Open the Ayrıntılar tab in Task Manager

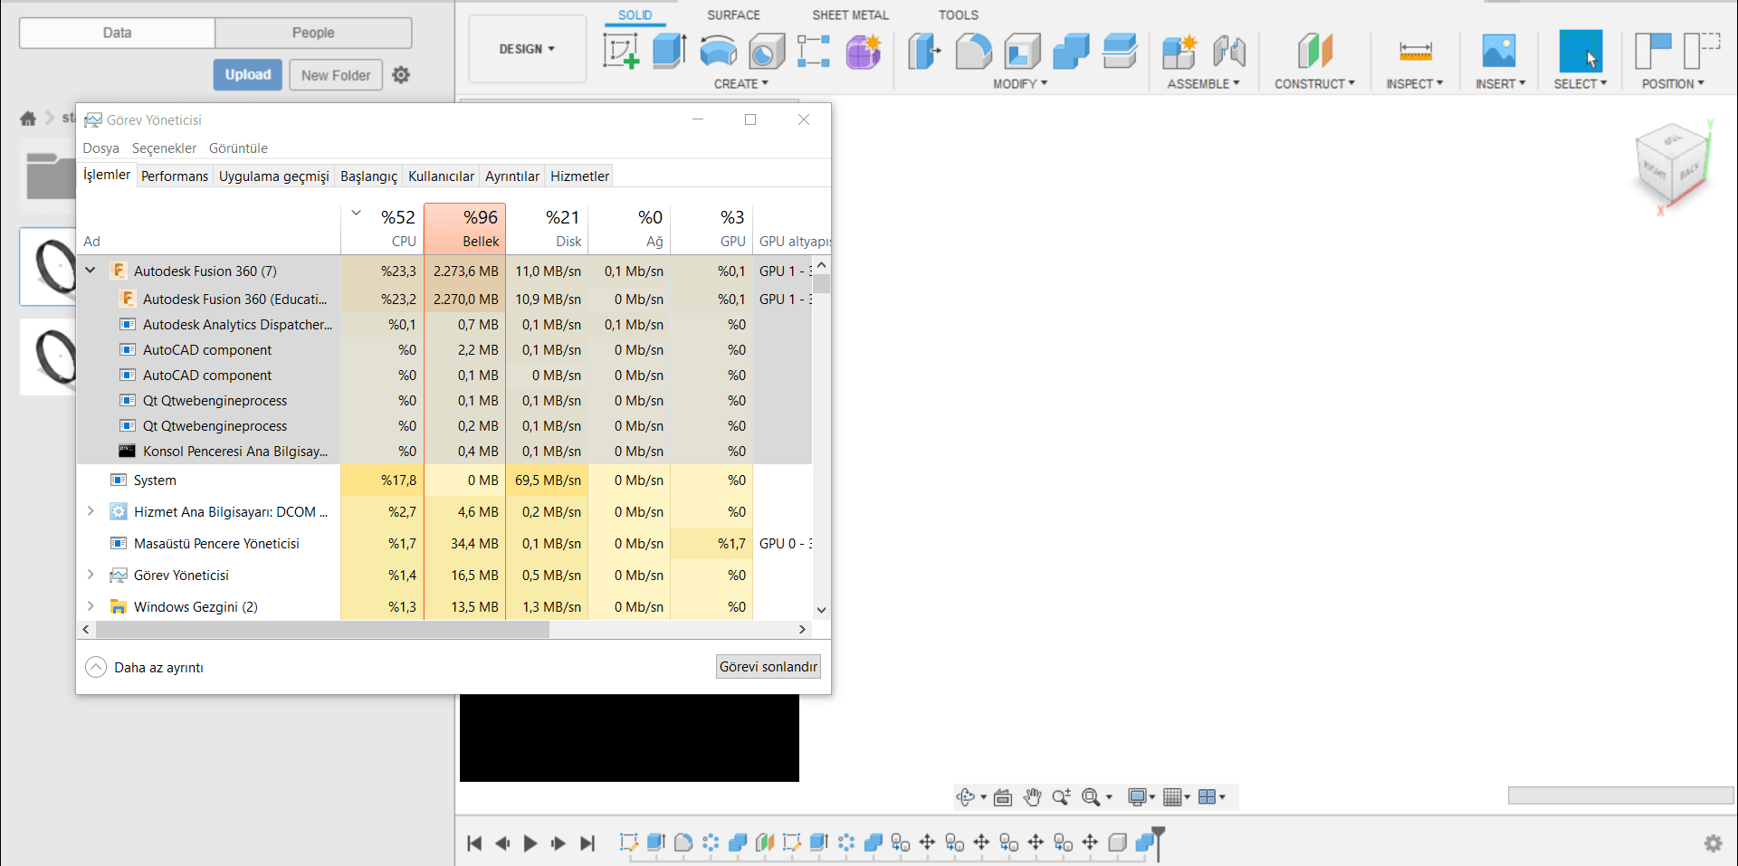point(512,176)
